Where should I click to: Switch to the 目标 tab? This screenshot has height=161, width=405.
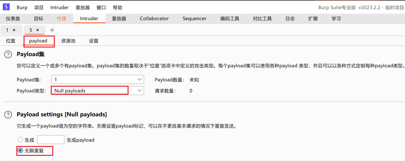(38, 19)
